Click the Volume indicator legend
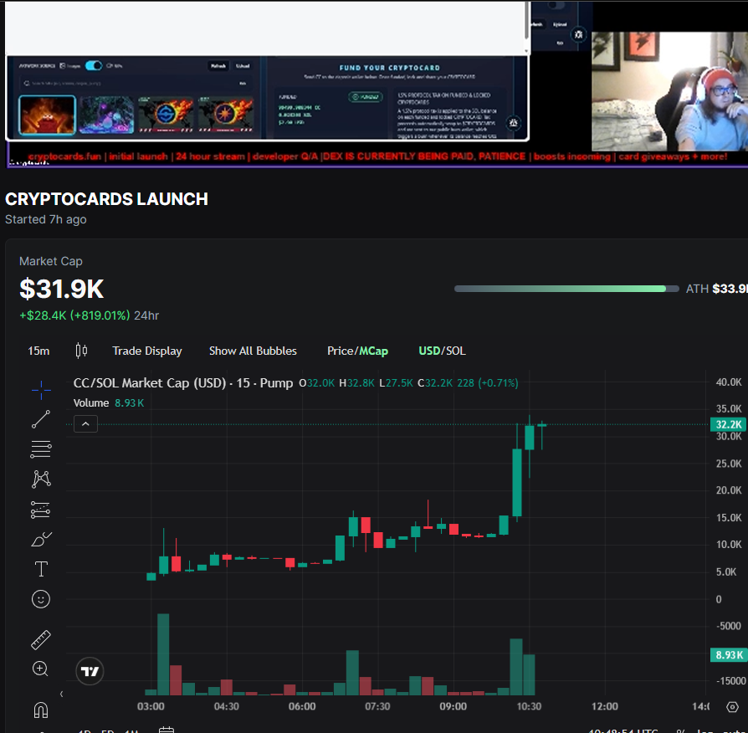This screenshot has width=748, height=733. pyautogui.click(x=91, y=402)
